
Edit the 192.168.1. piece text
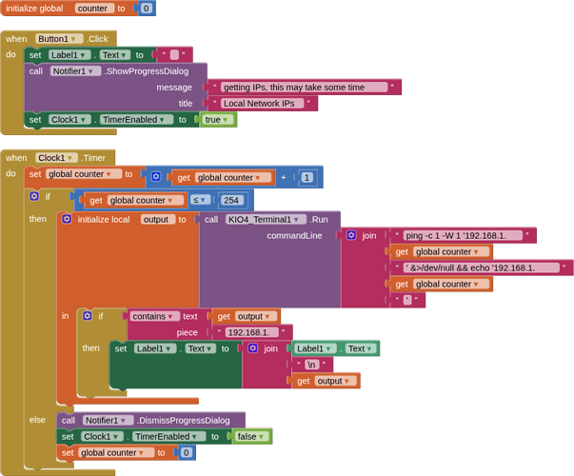252,332
